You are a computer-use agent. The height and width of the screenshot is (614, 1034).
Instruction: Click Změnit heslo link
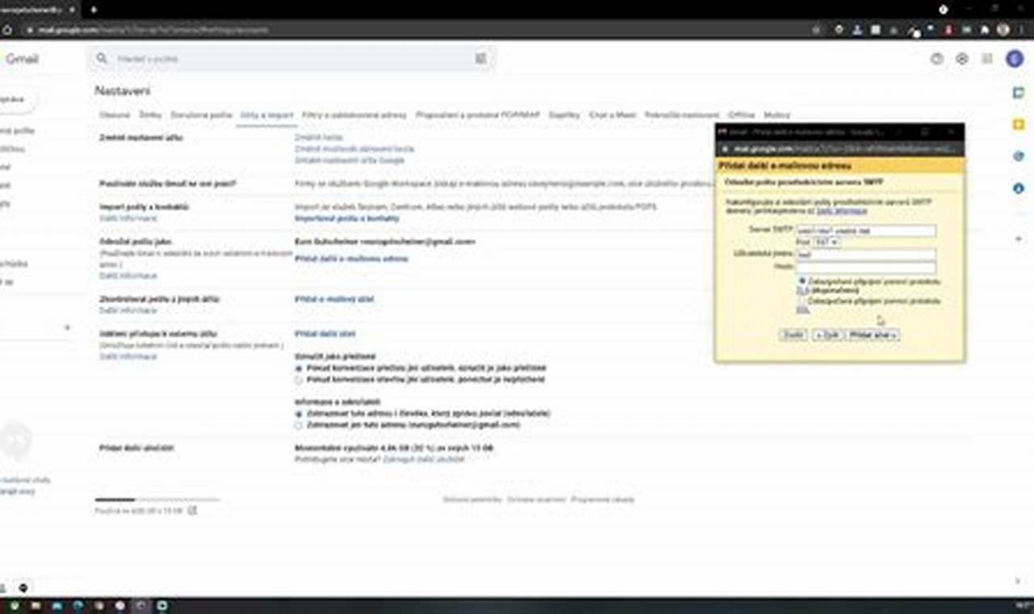(x=318, y=138)
